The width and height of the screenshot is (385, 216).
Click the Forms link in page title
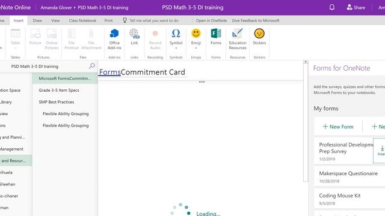(x=109, y=72)
